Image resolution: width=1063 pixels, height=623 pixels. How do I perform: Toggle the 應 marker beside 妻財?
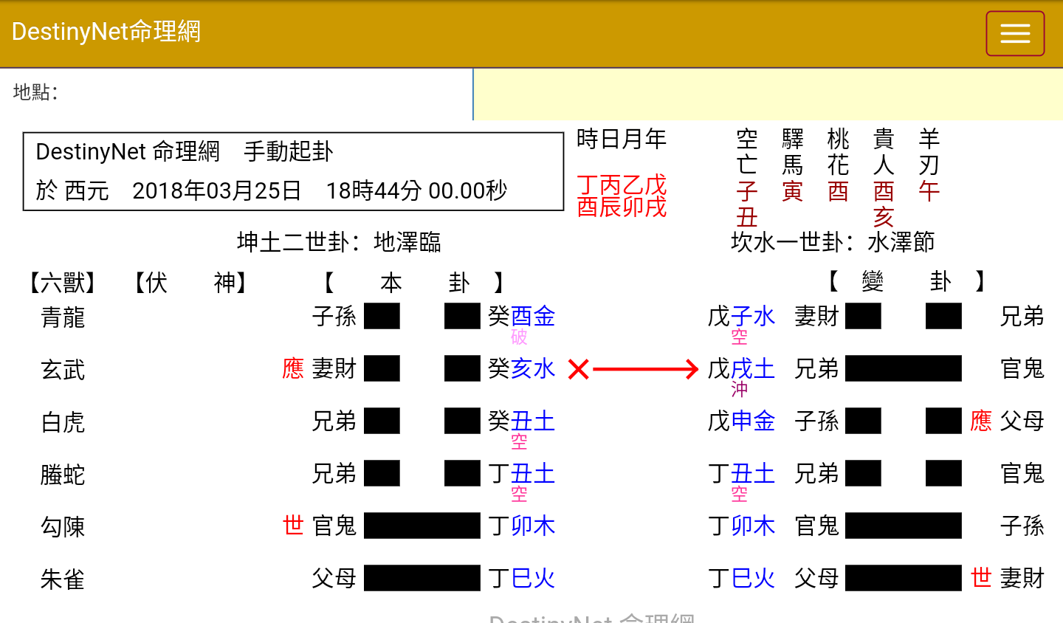coord(295,369)
